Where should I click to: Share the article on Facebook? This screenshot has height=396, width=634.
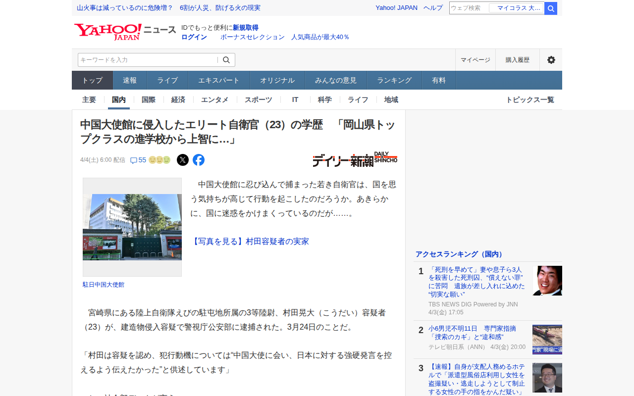[x=199, y=160]
